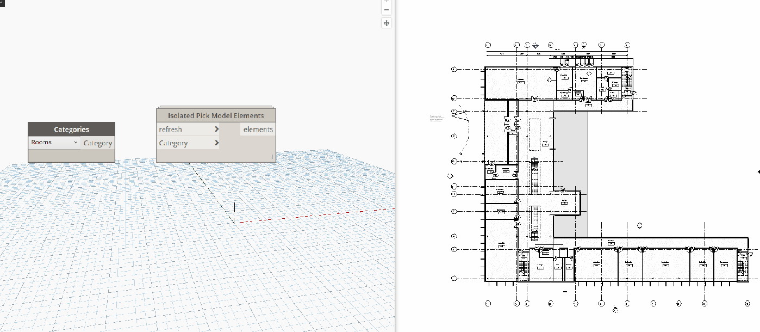This screenshot has height=332, width=760.
Task: Click the Category output port on the Categories node
Action: 98,143
